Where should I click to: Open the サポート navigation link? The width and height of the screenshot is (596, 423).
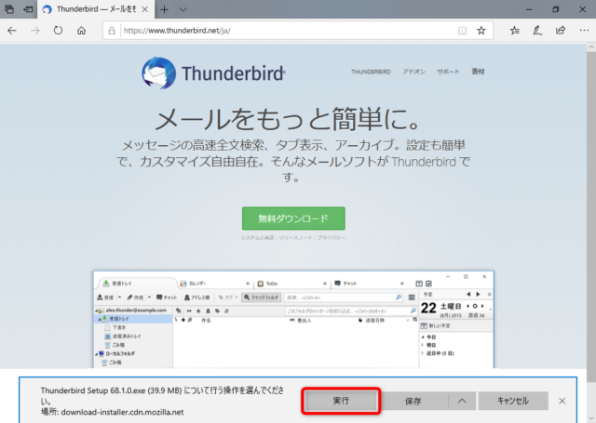pos(448,72)
